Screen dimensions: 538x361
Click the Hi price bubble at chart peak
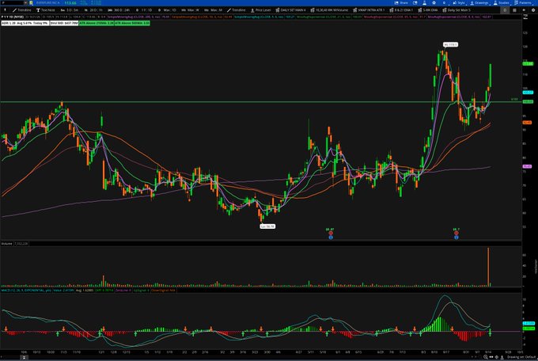pos(450,44)
